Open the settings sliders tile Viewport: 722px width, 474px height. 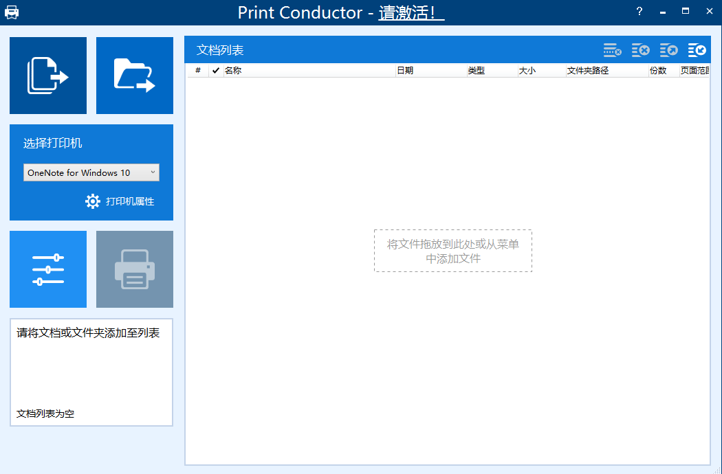47,269
